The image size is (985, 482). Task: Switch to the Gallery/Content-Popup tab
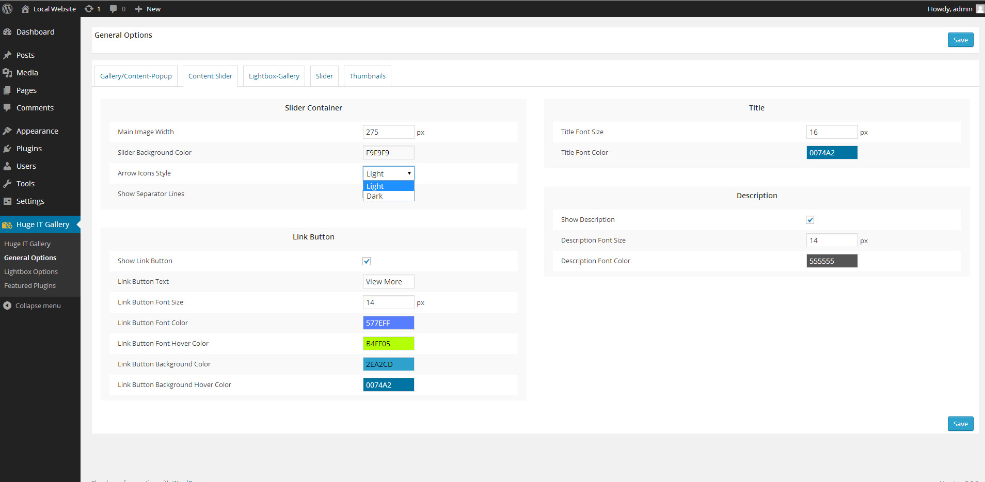(x=136, y=76)
